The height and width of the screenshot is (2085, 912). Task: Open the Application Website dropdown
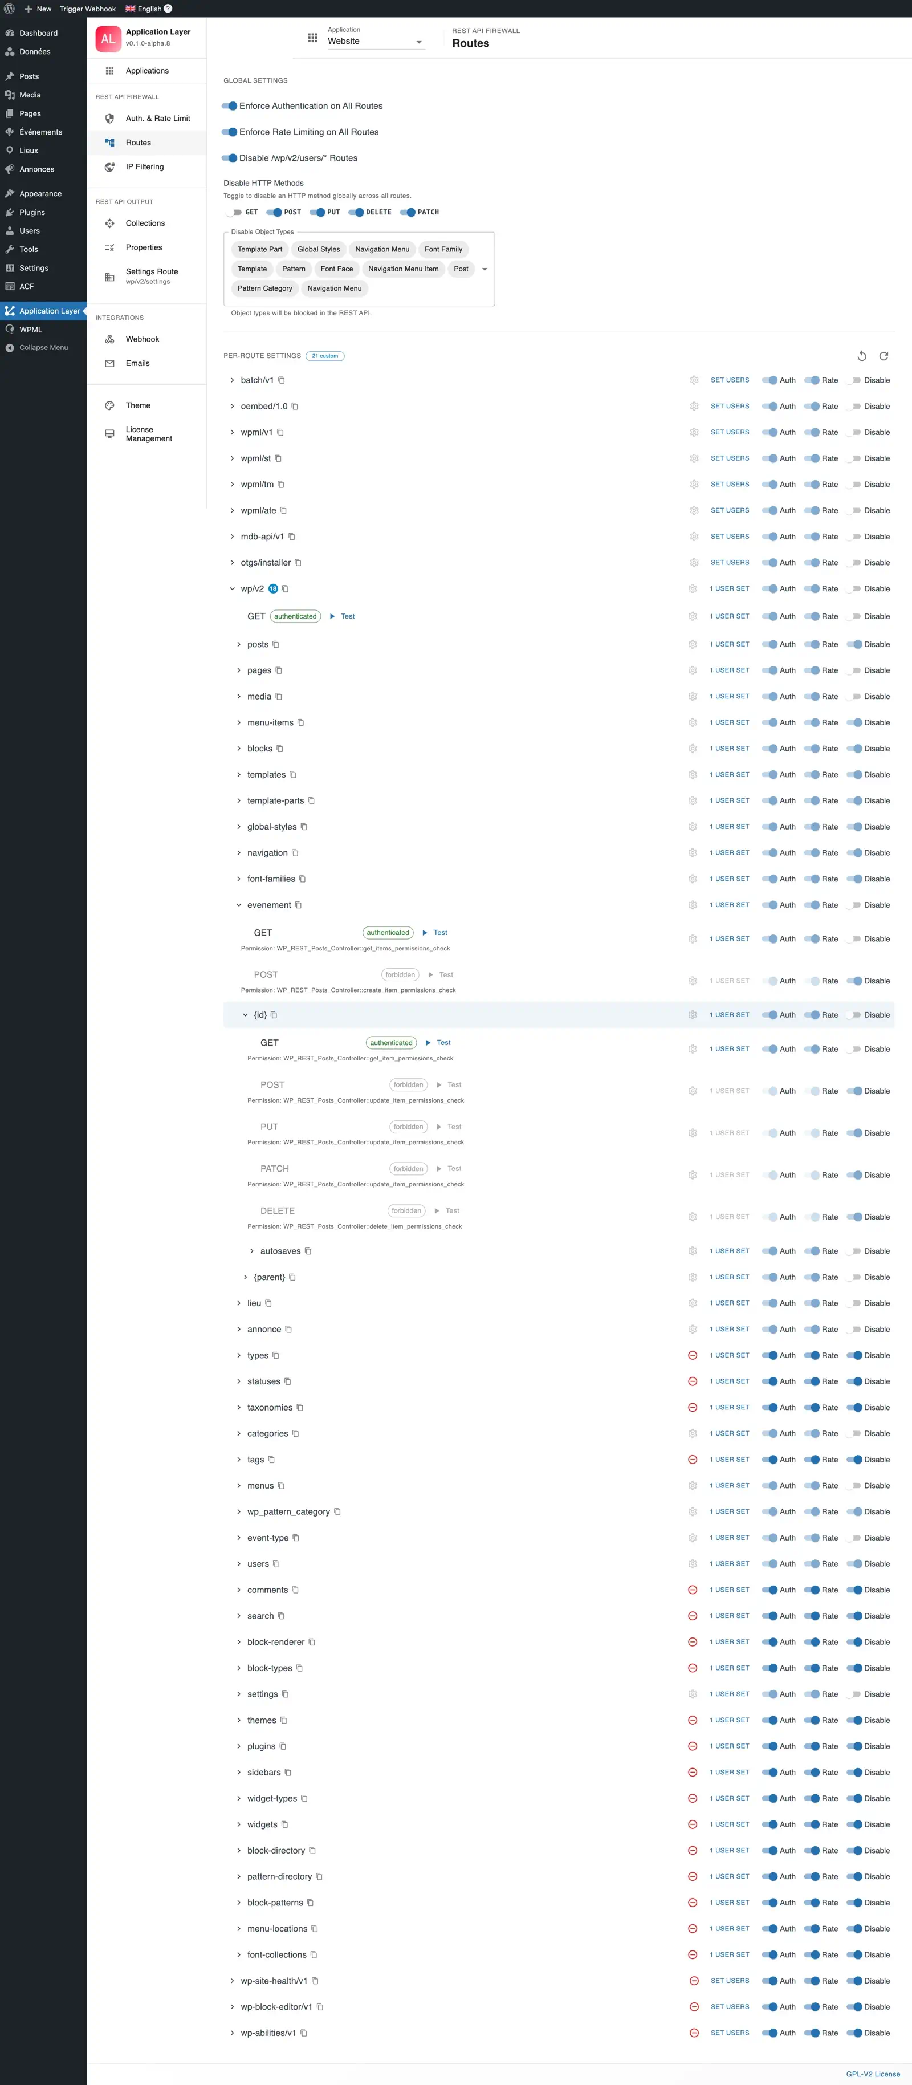click(376, 41)
